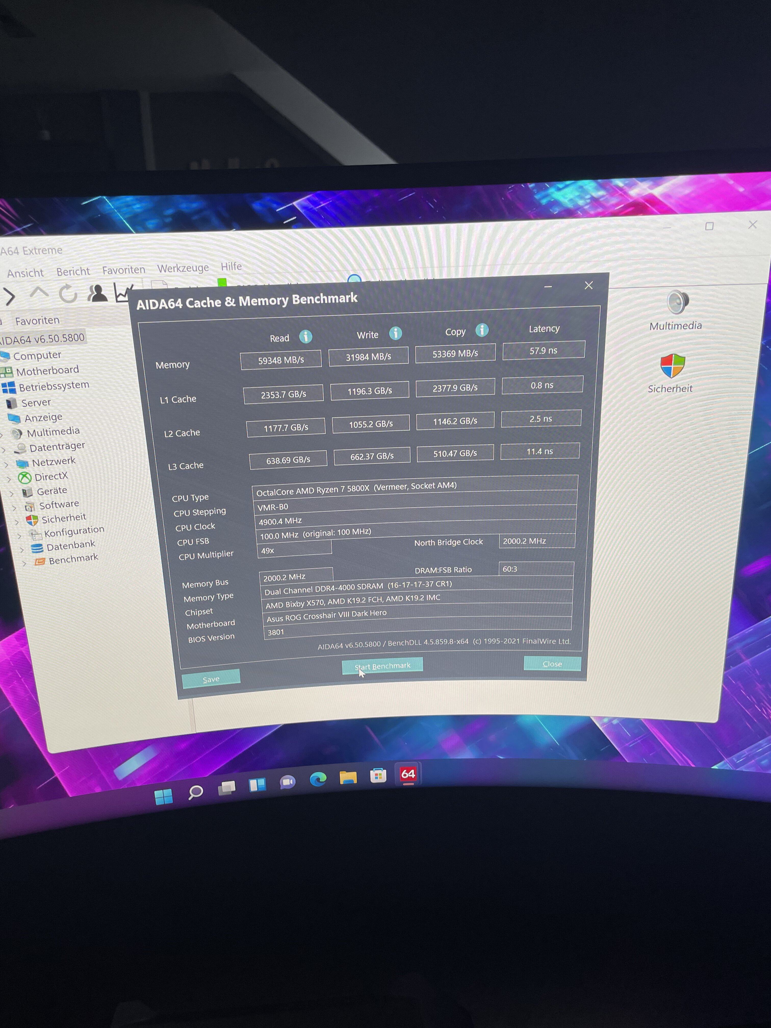Select Benchmark in the tree
Screen dimensions: 771x1028
click(x=73, y=558)
